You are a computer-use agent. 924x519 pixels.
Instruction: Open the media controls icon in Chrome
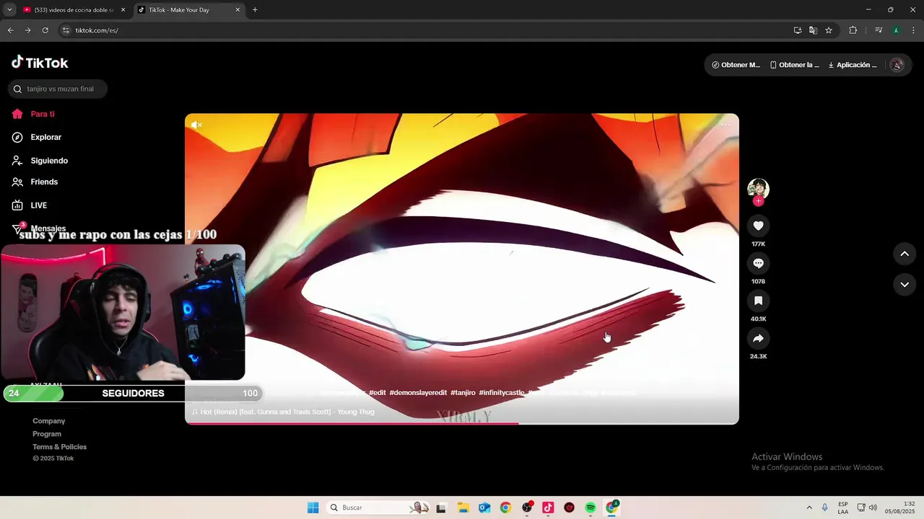pos(879,30)
